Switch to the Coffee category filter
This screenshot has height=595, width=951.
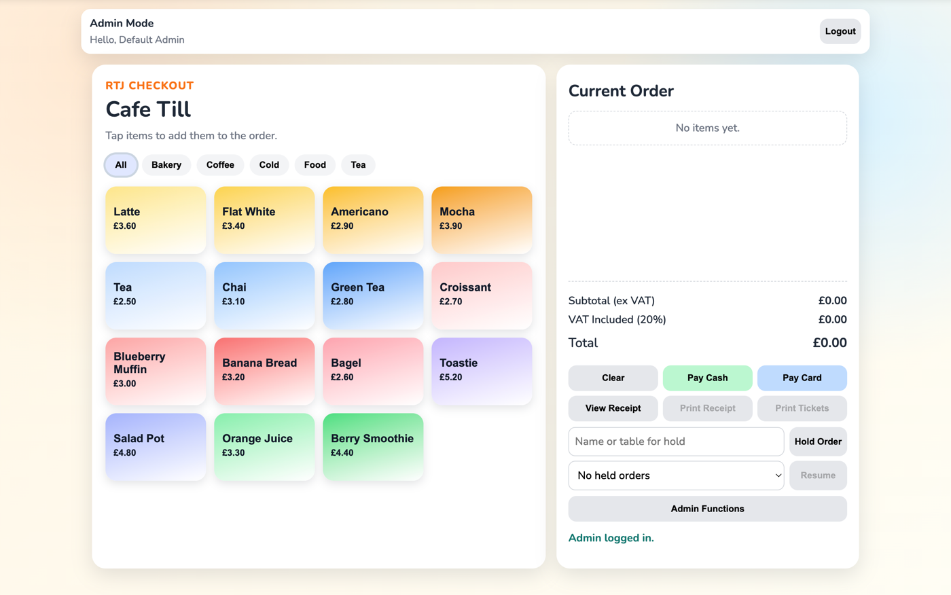(220, 165)
